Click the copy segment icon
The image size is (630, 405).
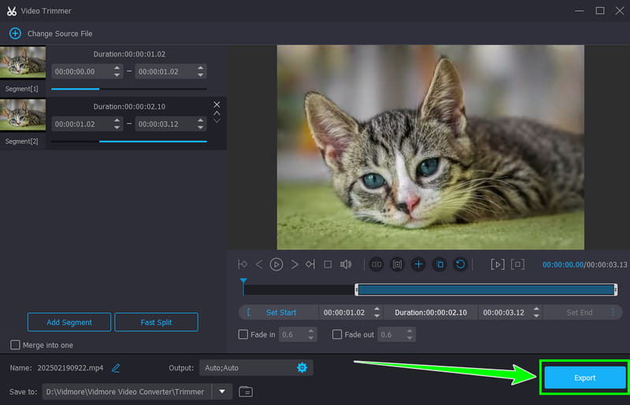(x=439, y=264)
